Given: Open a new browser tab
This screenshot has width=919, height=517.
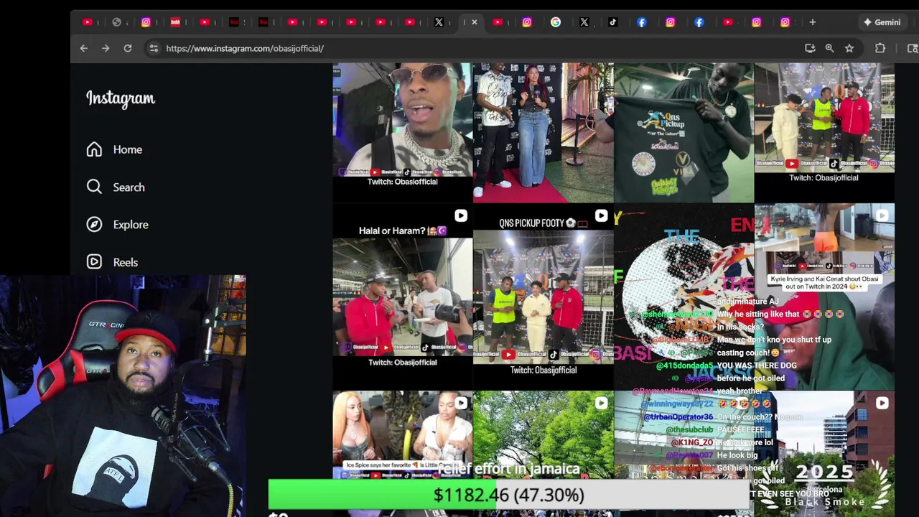Looking at the screenshot, I should (x=813, y=22).
